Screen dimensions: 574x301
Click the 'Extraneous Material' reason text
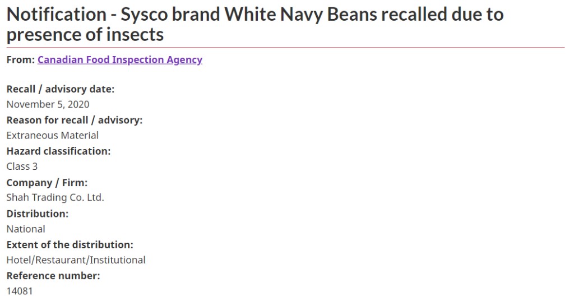pos(52,136)
